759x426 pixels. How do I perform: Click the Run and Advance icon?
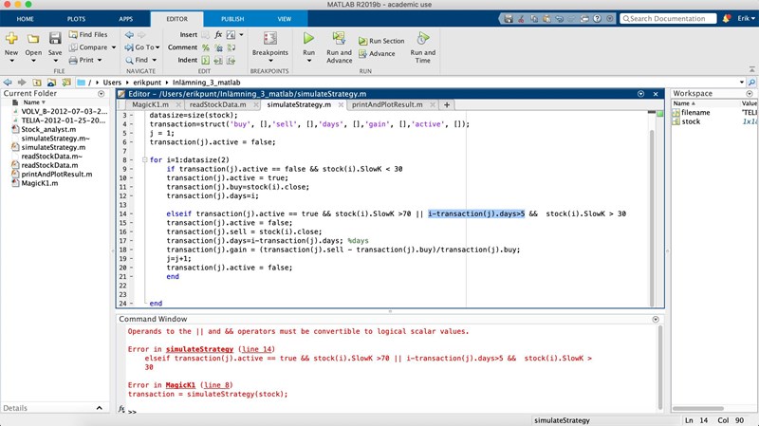[x=339, y=39]
